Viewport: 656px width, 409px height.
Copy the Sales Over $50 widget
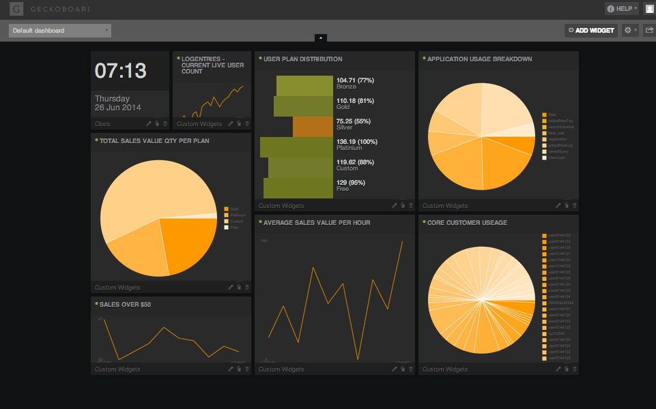239,369
